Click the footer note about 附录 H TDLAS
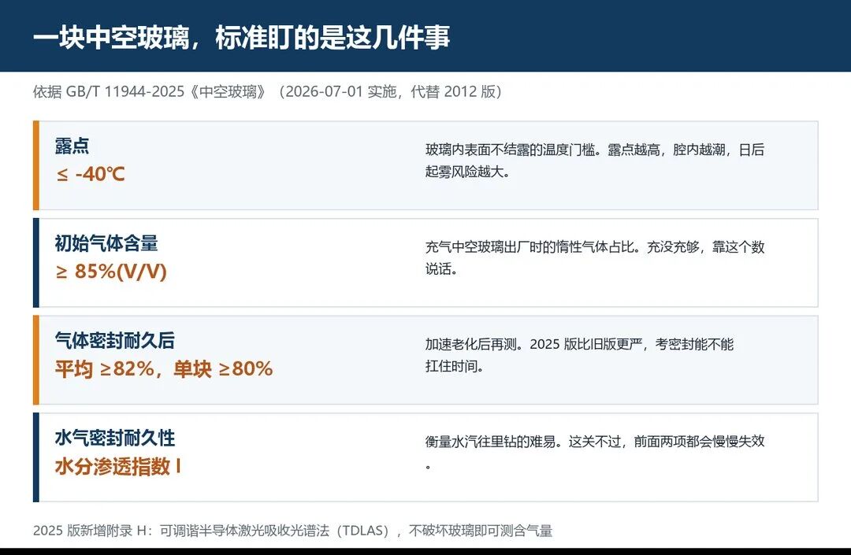The width and height of the screenshot is (851, 555). click(x=292, y=531)
